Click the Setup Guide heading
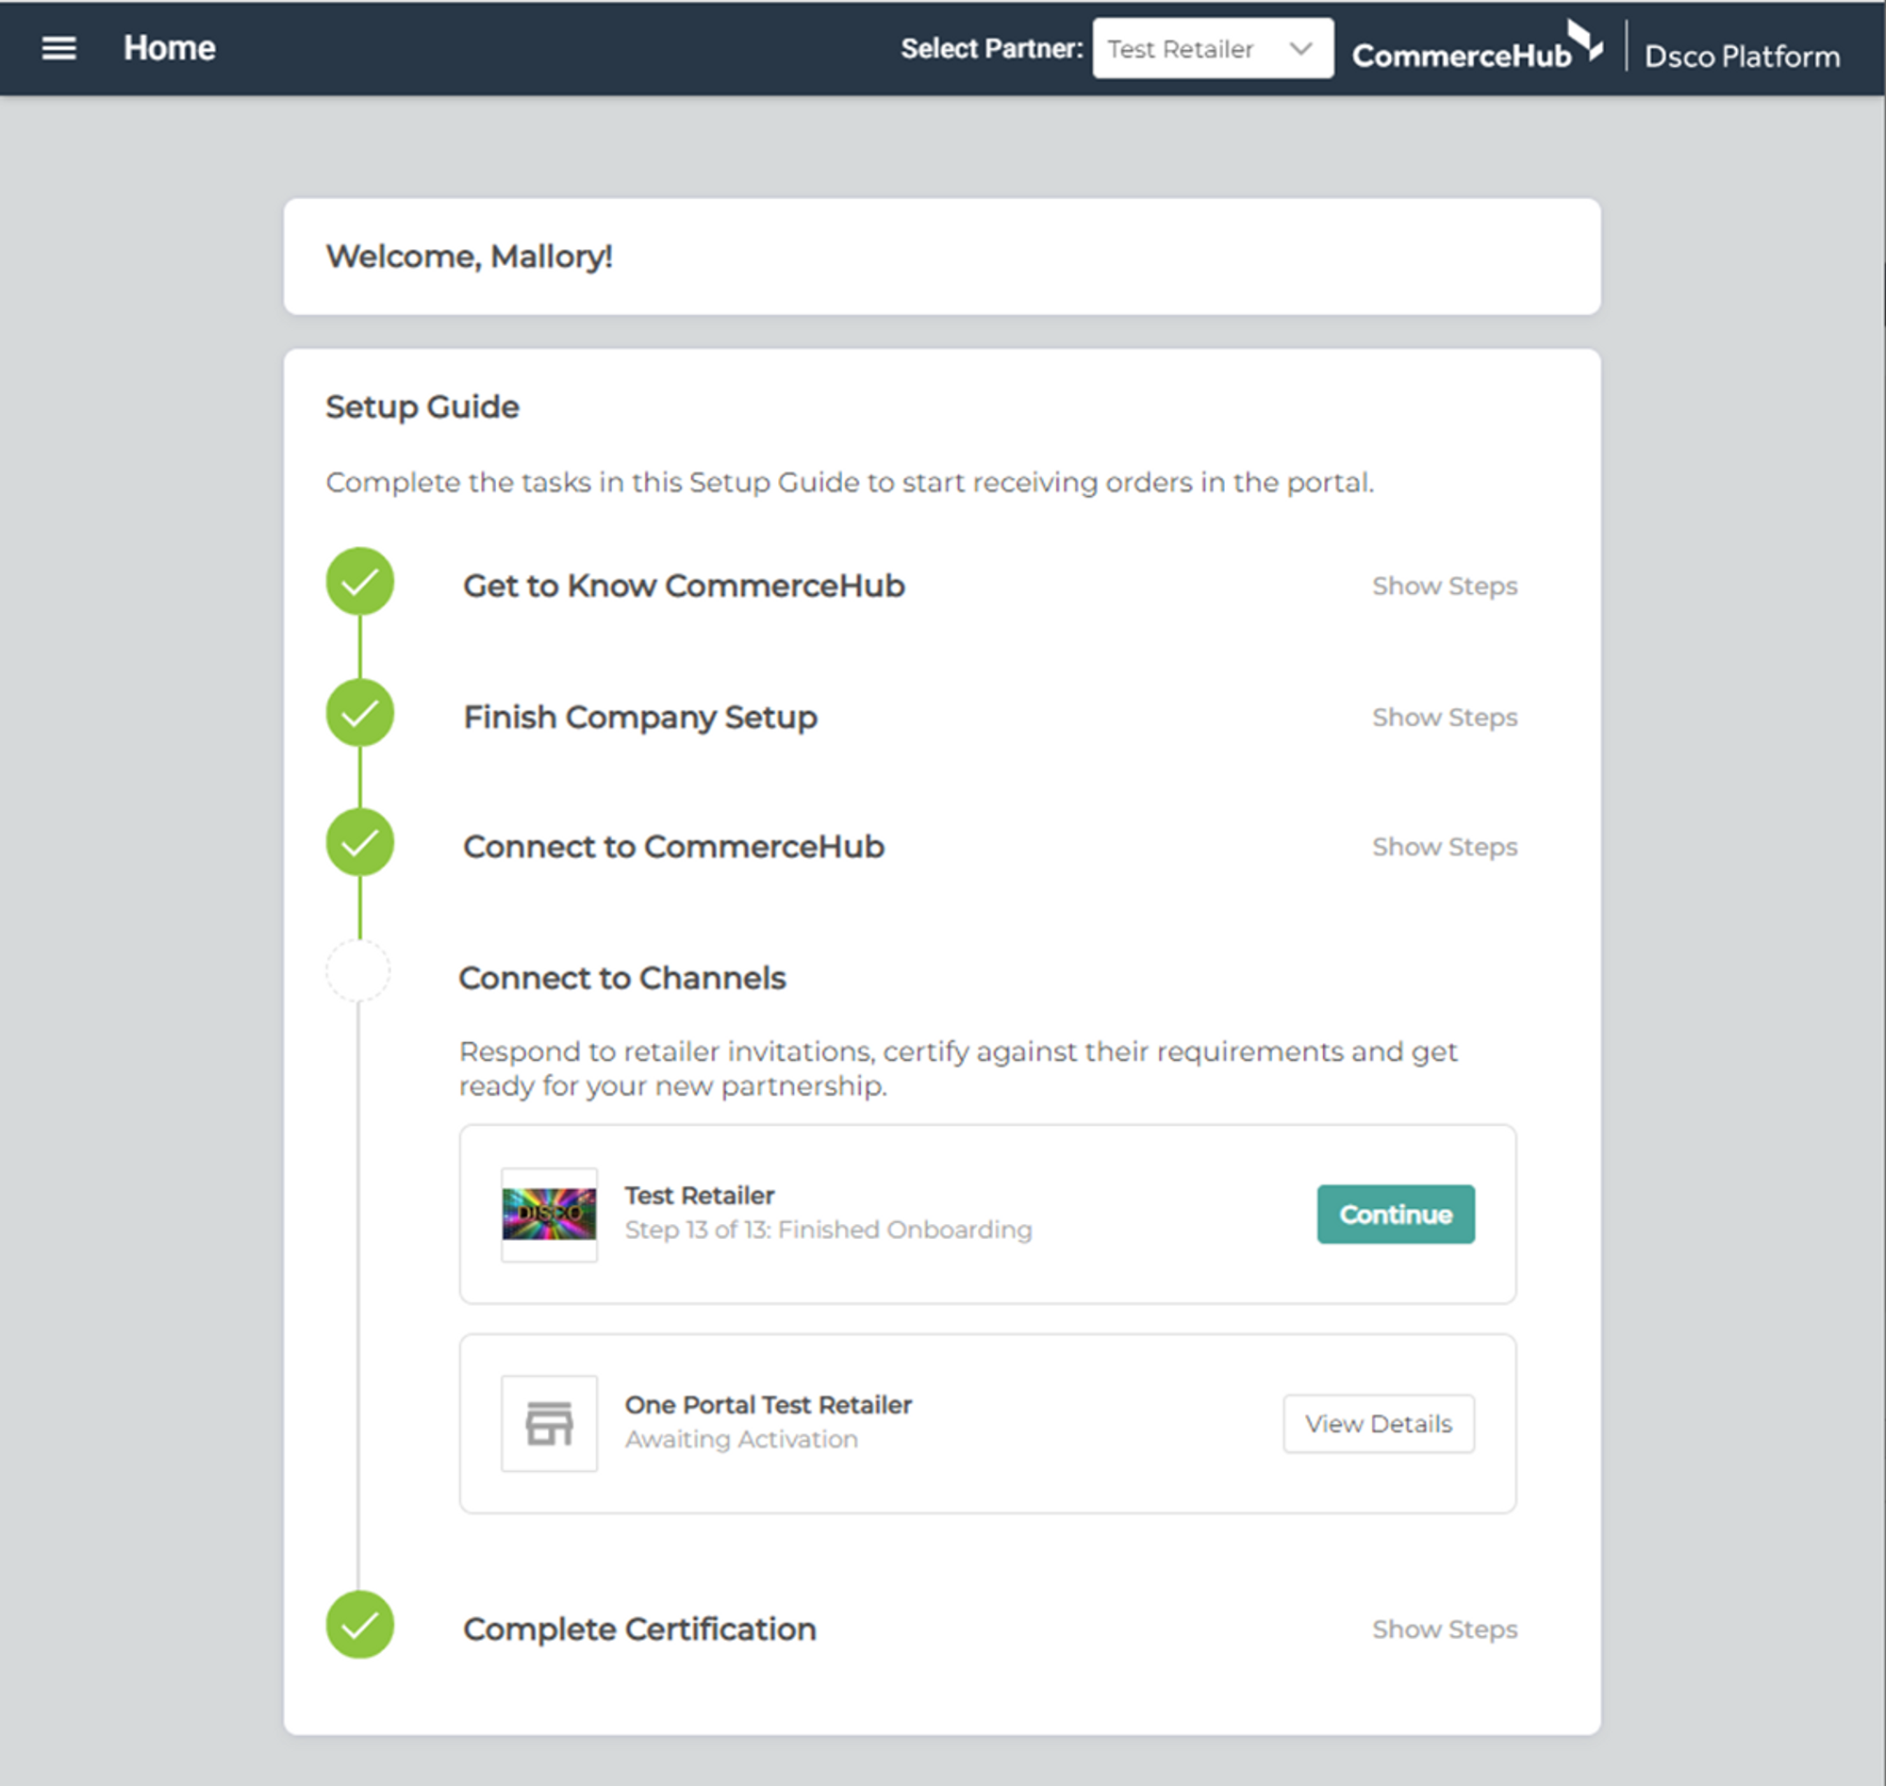 [422, 407]
